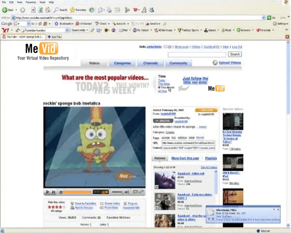The image size is (291, 233).
Task: Toggle full screen video mode icon
Action: pyautogui.click(x=142, y=192)
